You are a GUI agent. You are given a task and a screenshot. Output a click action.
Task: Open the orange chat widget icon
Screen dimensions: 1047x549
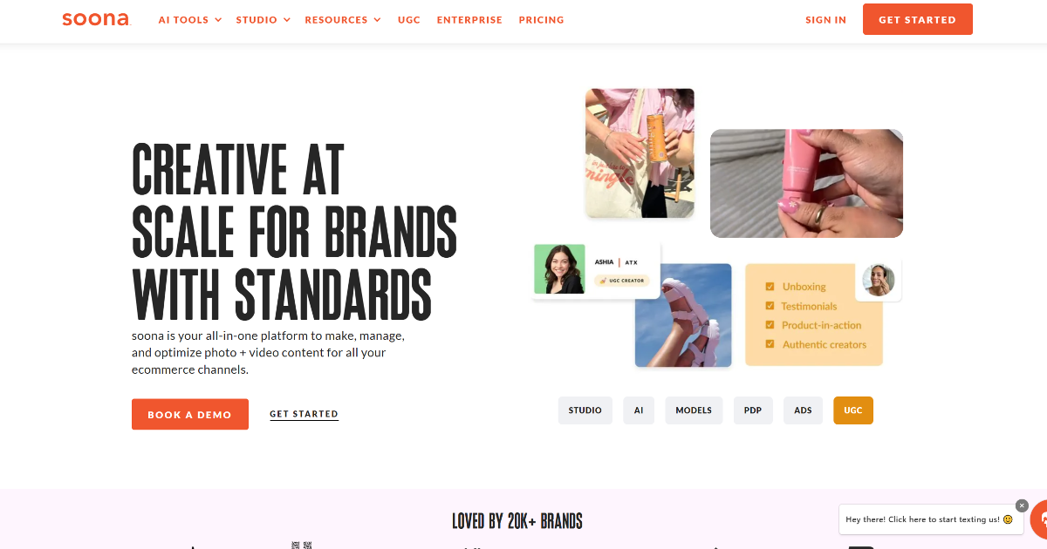pos(1040,520)
